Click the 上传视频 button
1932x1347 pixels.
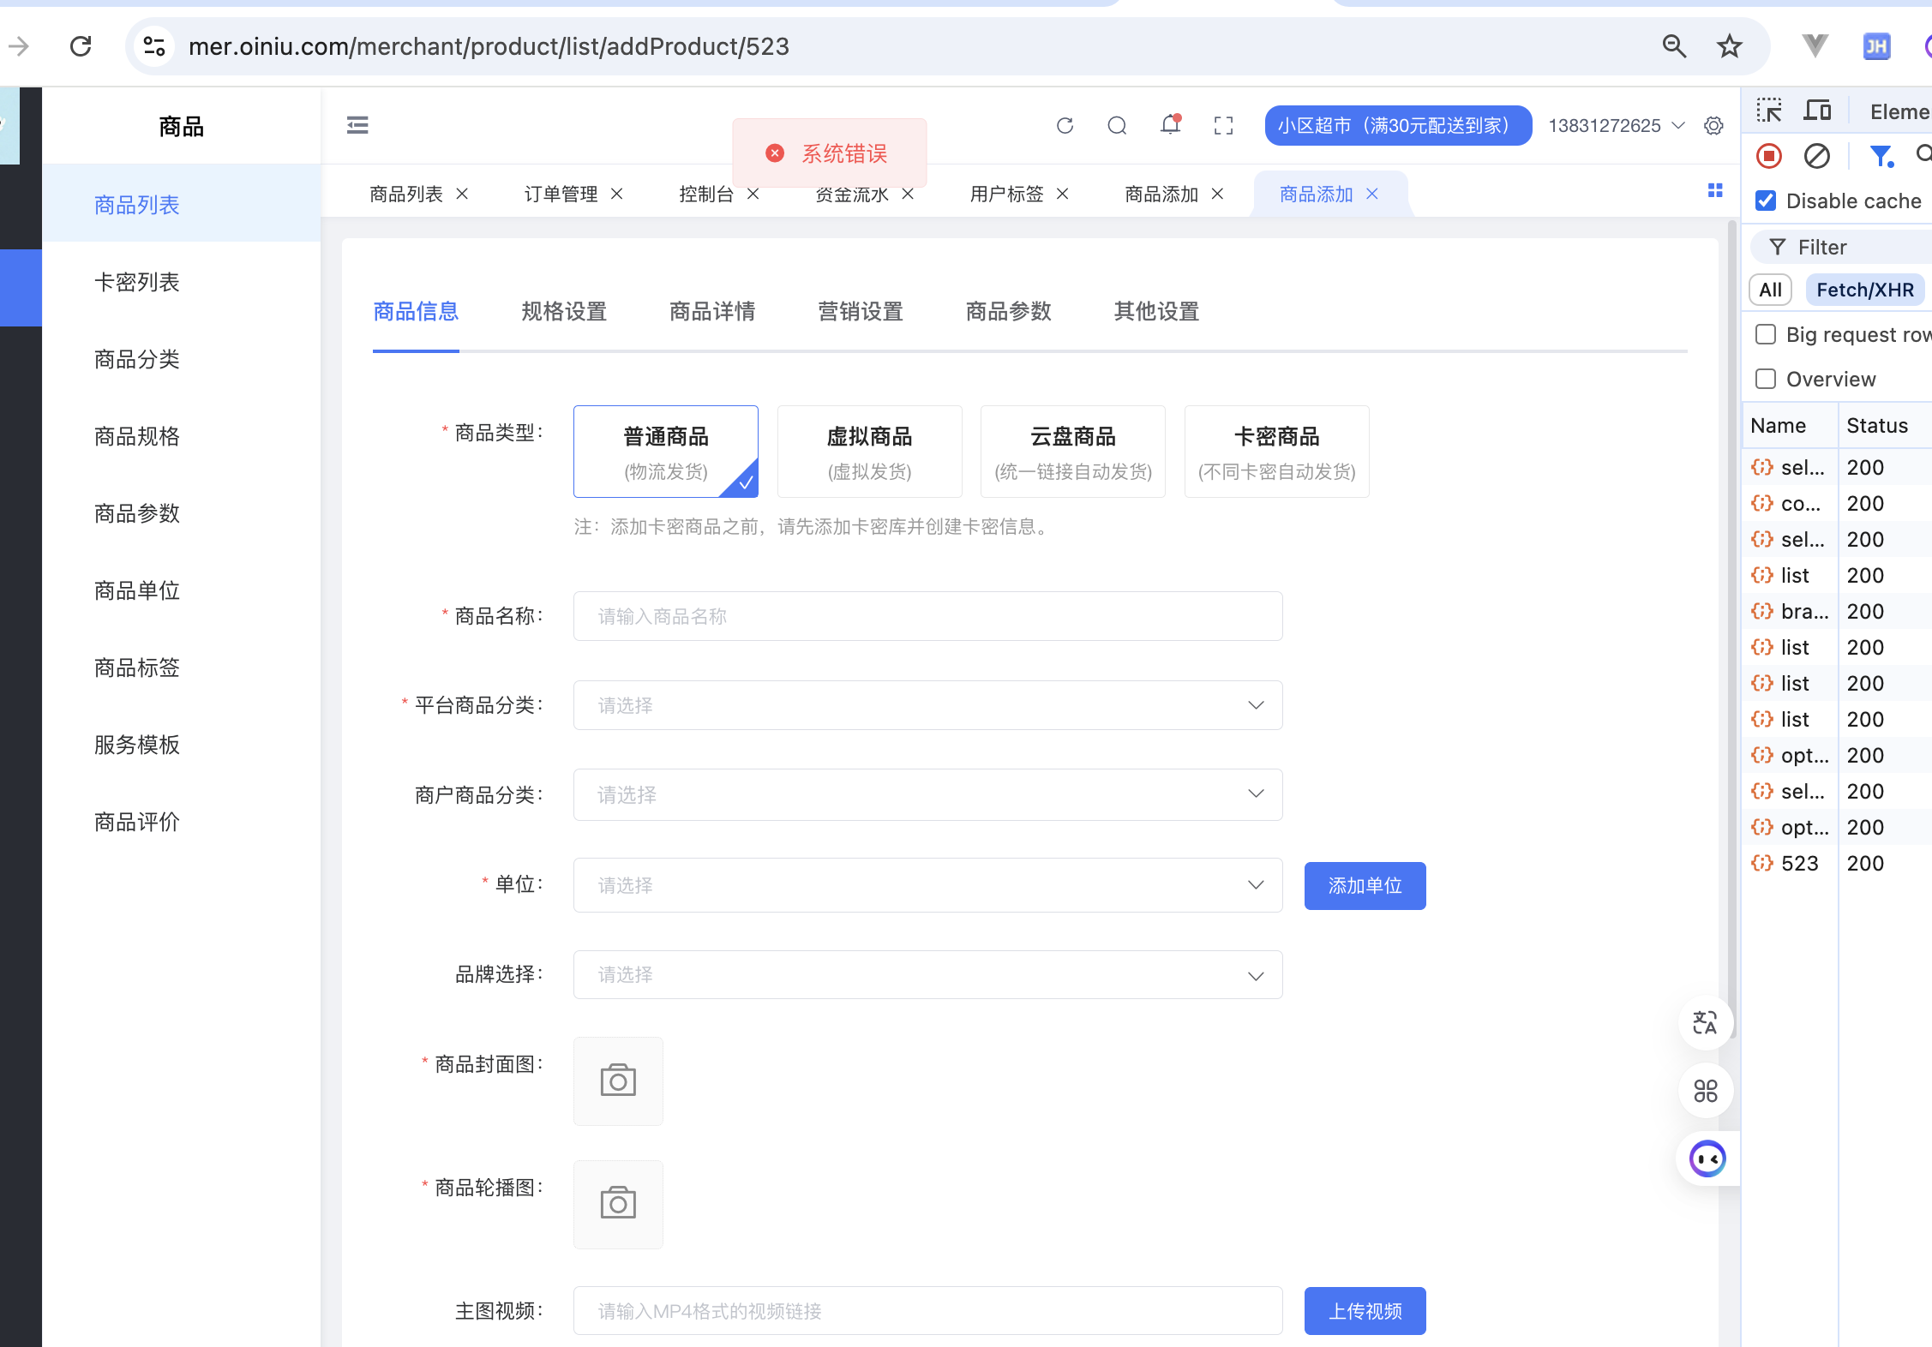[x=1365, y=1311]
